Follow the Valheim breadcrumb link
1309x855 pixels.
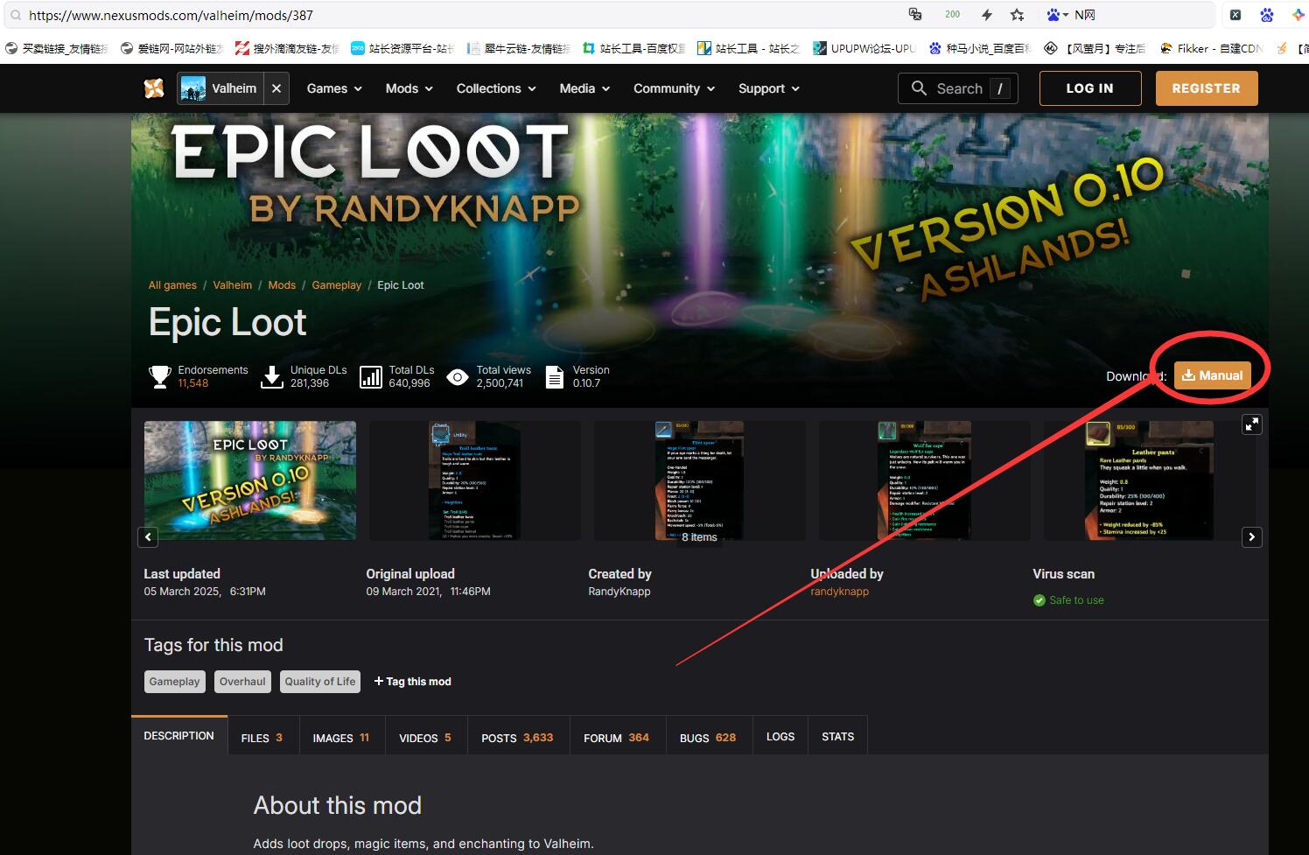tap(233, 285)
